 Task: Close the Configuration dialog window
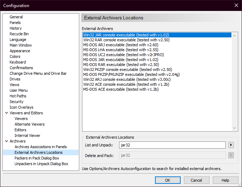(x=236, y=5)
